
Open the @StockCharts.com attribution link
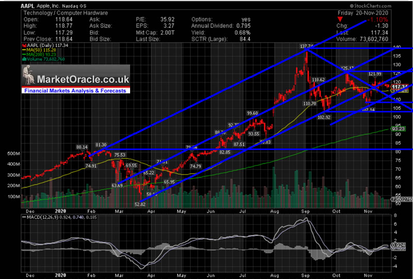tap(371, 6)
